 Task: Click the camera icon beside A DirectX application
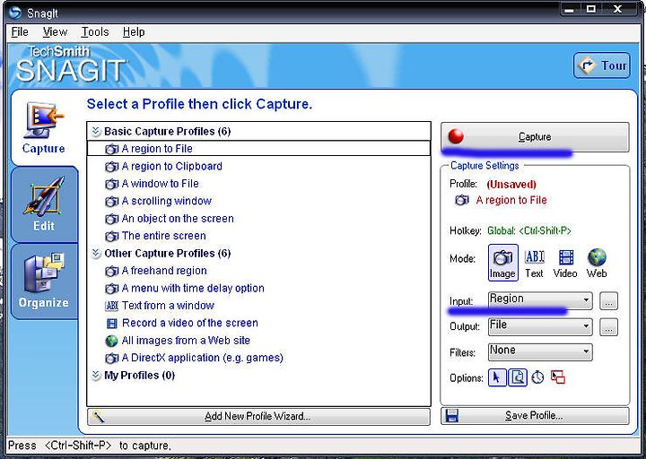pyautogui.click(x=111, y=358)
